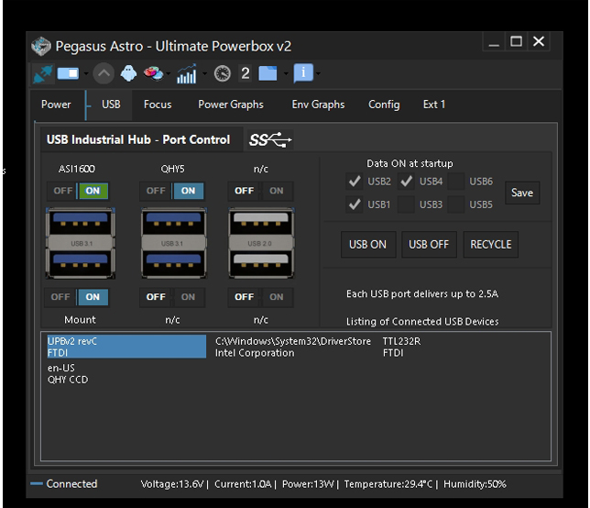The width and height of the screenshot is (590, 508).
Task: Click the blue folder toolbar icon
Action: (268, 73)
